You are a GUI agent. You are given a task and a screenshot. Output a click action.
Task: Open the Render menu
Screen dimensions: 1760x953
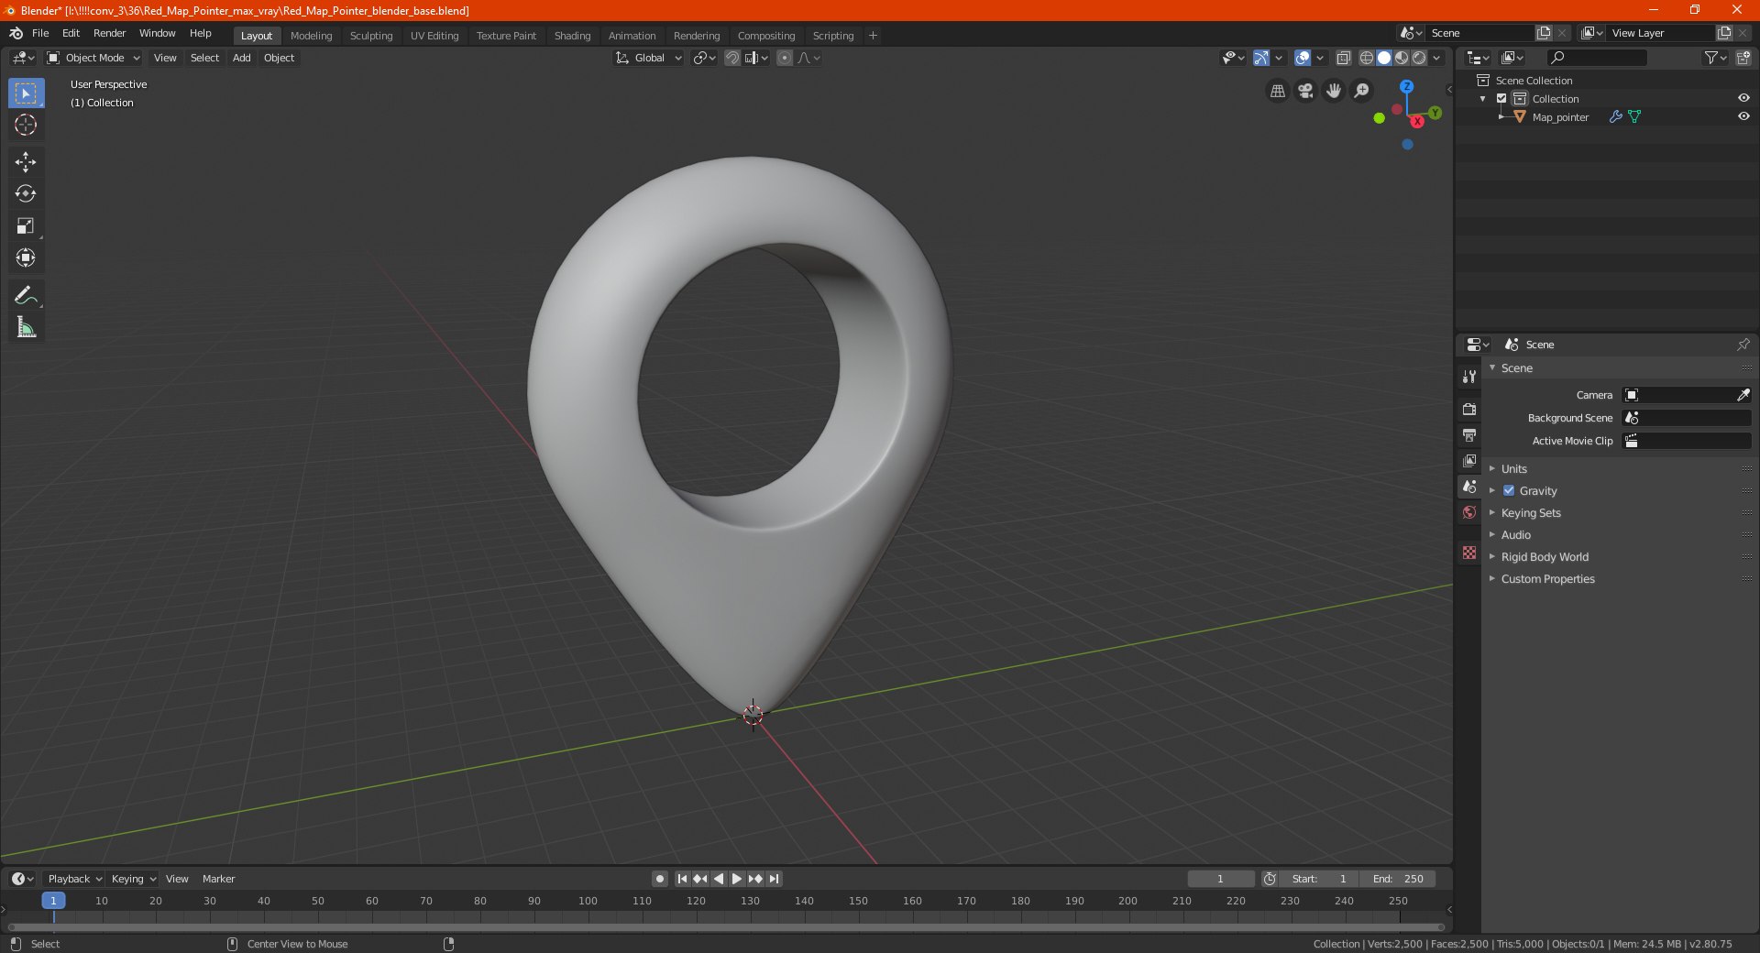click(109, 33)
